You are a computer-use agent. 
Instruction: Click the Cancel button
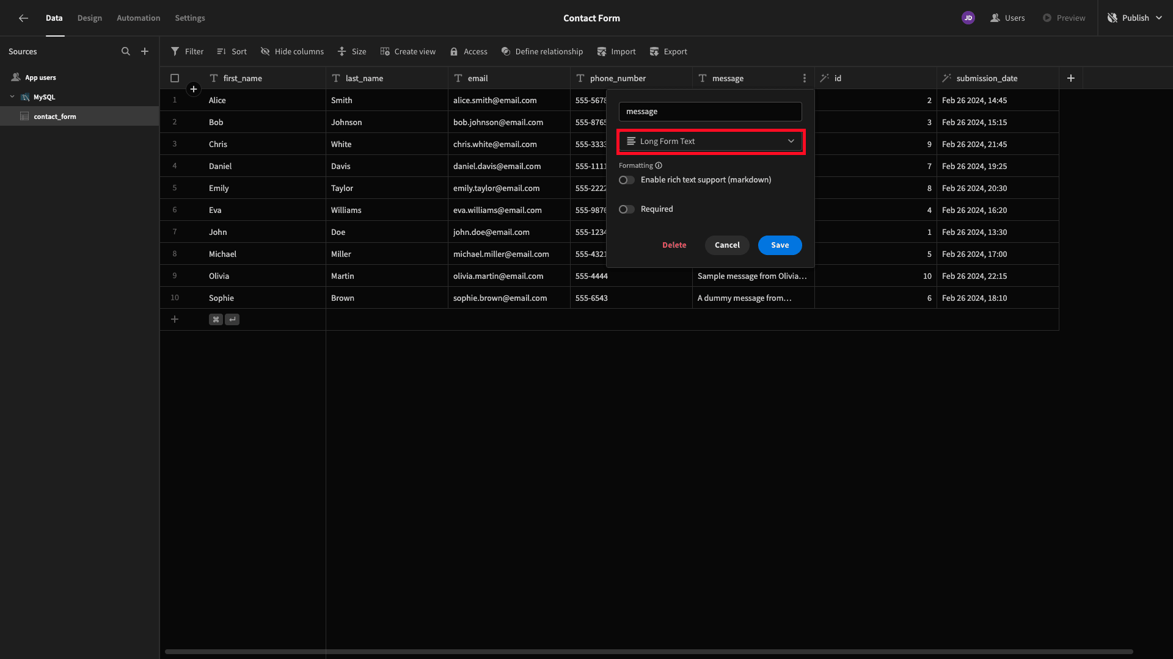tap(727, 245)
